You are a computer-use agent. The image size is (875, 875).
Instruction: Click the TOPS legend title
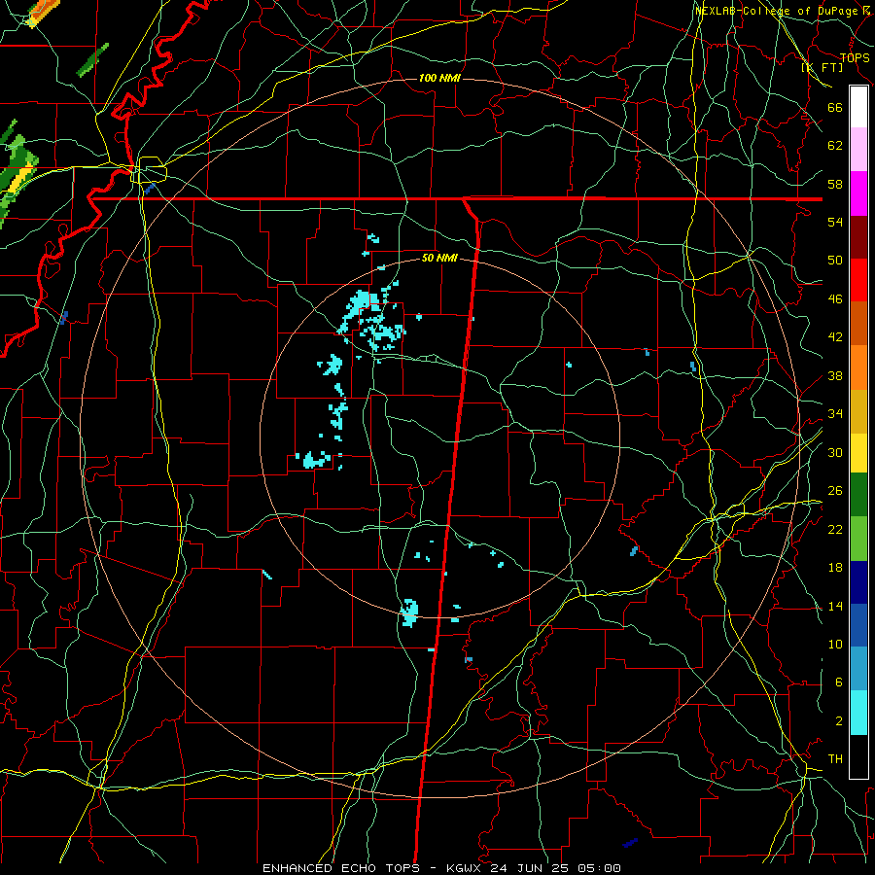(x=855, y=57)
